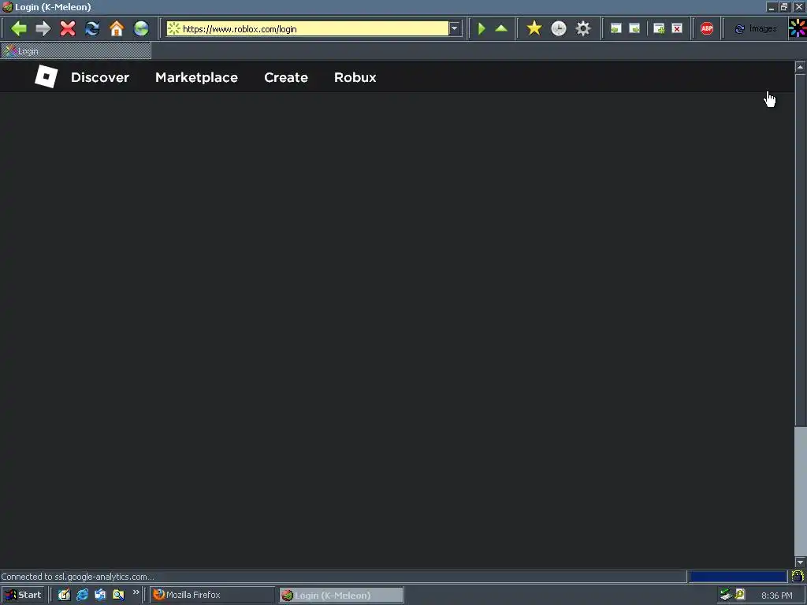
Task: Expand the URL bar history dropdown
Action: click(455, 29)
